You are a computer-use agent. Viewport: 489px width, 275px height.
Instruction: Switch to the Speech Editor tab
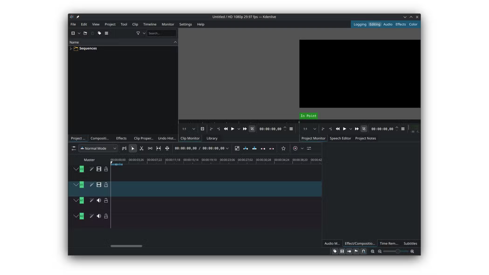tap(340, 138)
